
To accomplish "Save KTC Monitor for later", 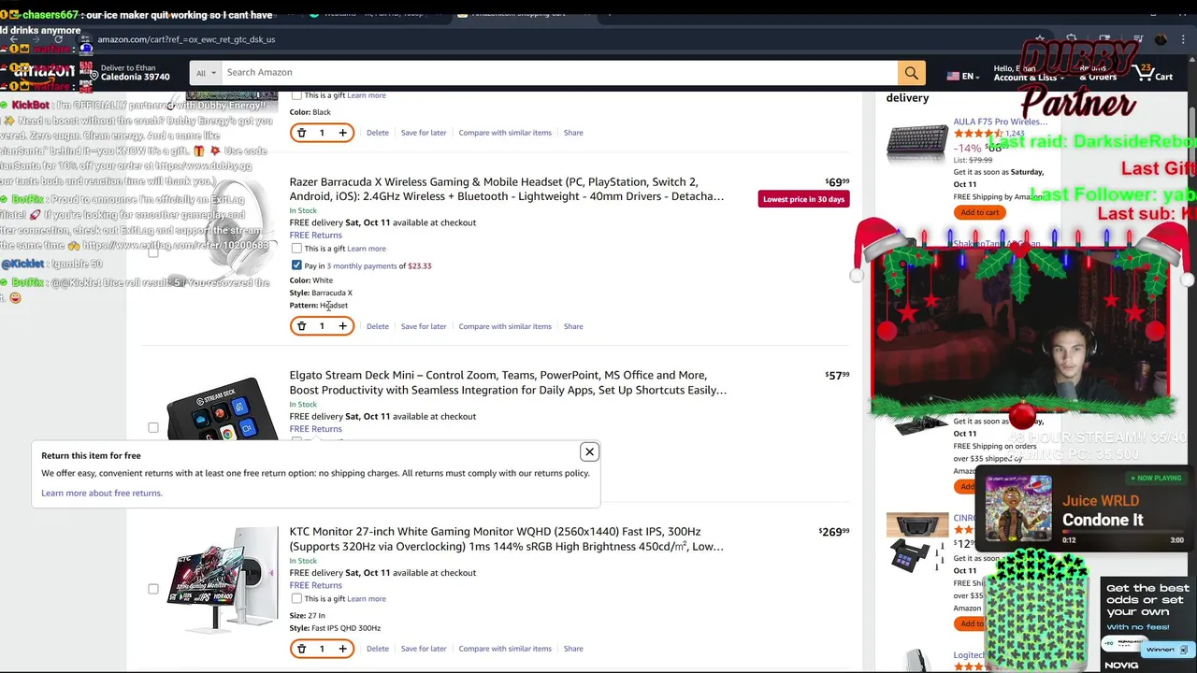I will coord(424,649).
